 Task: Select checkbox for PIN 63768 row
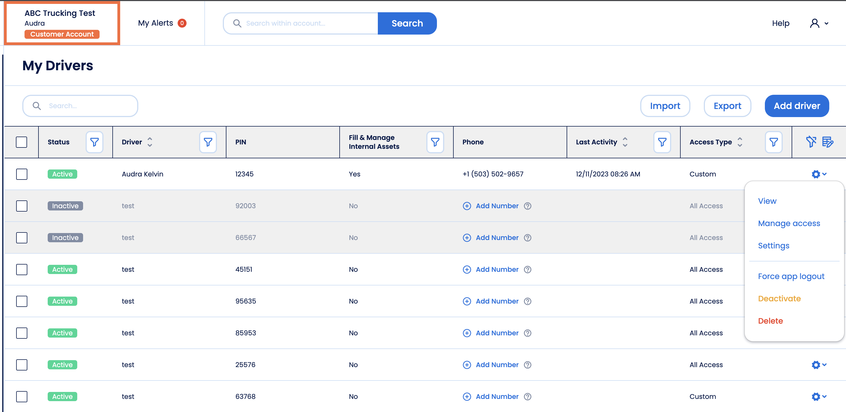pos(22,397)
